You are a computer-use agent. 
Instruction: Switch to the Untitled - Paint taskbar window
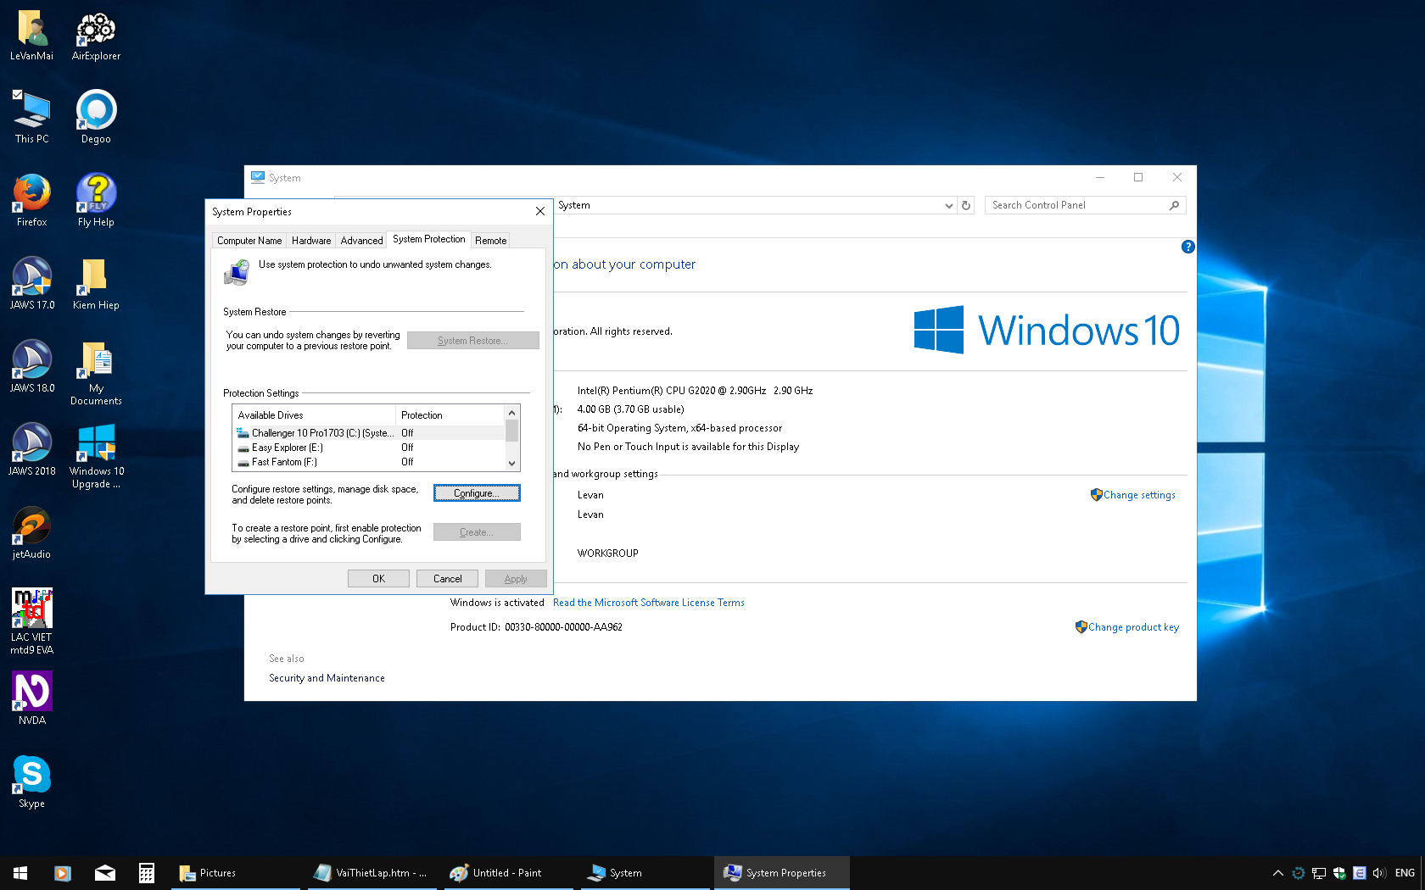[x=506, y=872]
